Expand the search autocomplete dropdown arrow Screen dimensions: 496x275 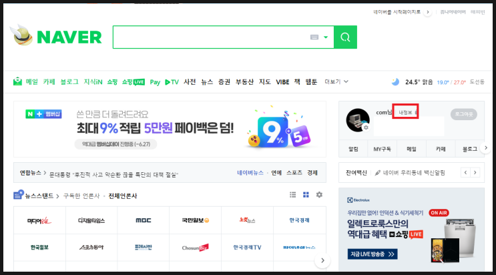(x=326, y=37)
